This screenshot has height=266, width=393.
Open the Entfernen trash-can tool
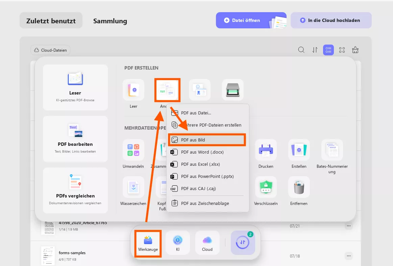point(299,187)
